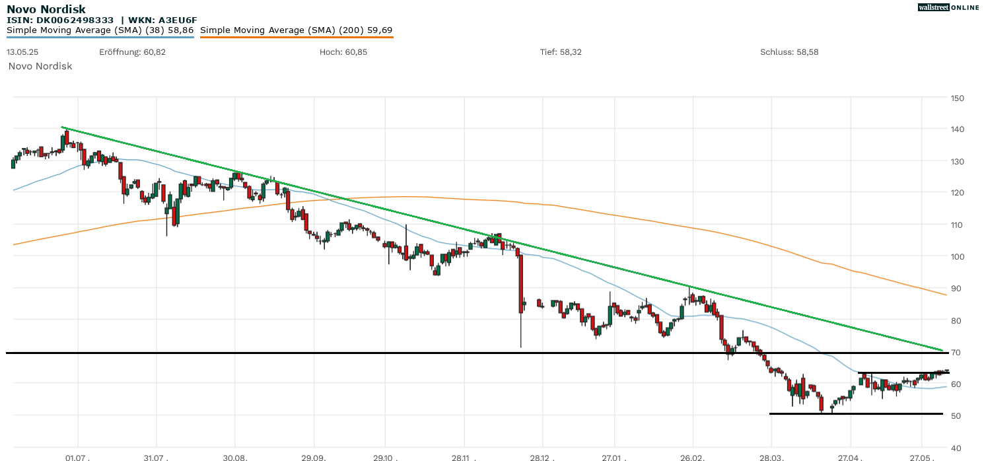Click the highest candle near 140 in late June
The width and height of the screenshot is (984, 461).
(67, 137)
